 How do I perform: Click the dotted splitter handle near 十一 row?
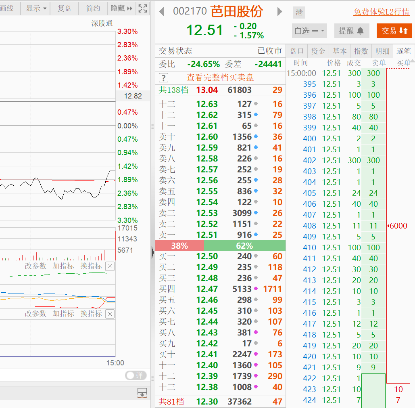[x=153, y=126]
